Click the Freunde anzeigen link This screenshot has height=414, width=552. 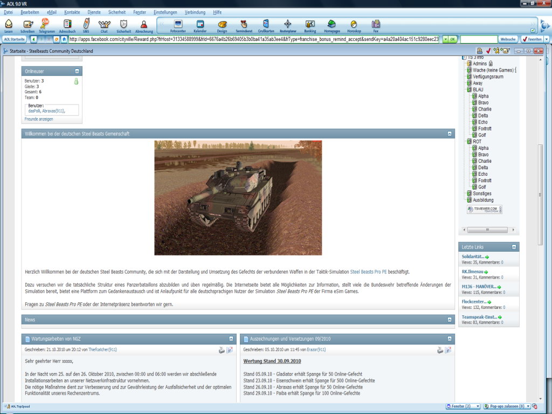click(x=39, y=119)
